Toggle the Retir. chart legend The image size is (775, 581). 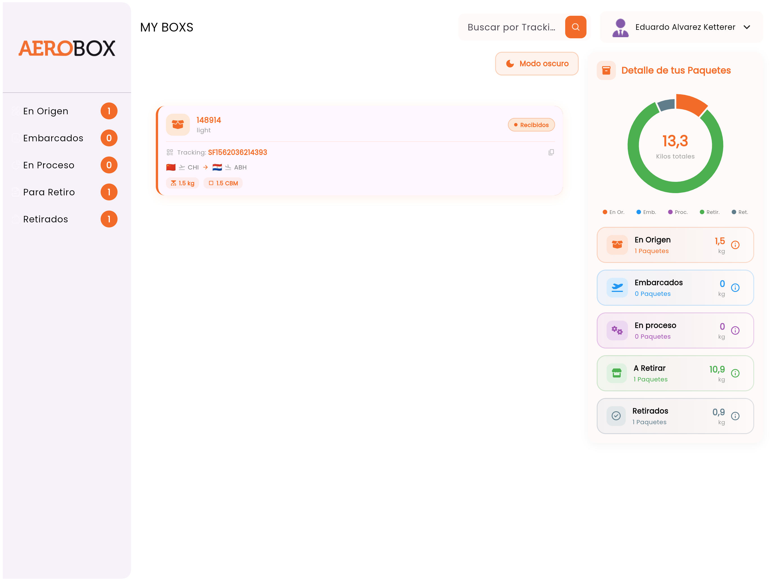[709, 212]
